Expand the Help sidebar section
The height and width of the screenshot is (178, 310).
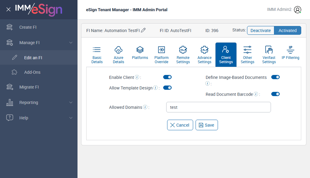pos(71,118)
